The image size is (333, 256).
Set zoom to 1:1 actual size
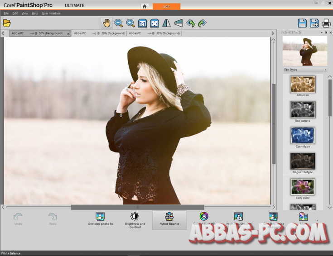tap(142, 23)
